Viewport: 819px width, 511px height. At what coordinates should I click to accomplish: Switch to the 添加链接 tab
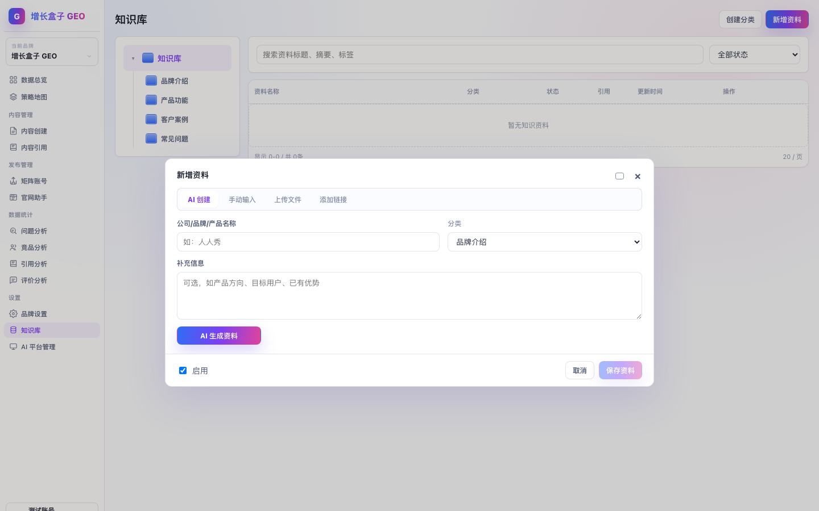333,200
